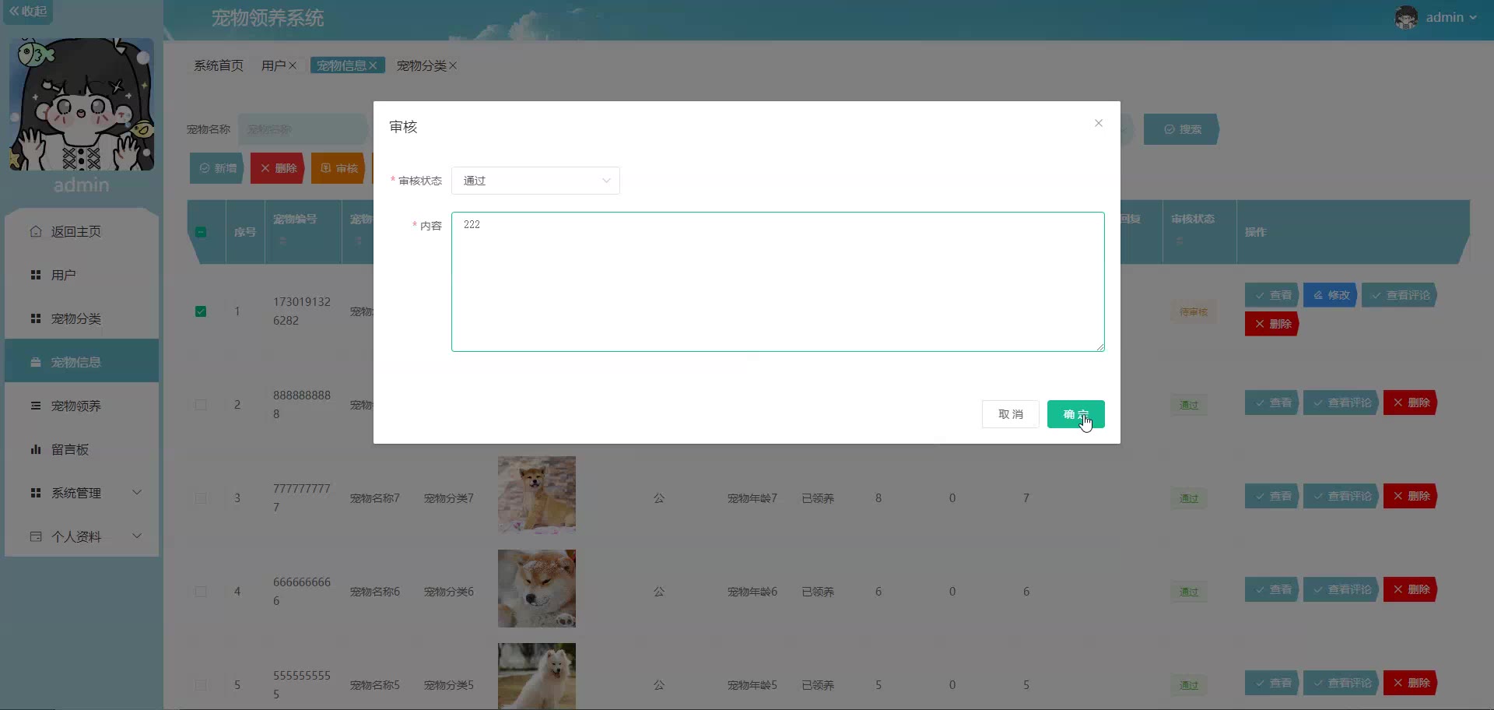The width and height of the screenshot is (1494, 710).
Task: Collapse the sidebar using 收起
Action: click(x=28, y=12)
